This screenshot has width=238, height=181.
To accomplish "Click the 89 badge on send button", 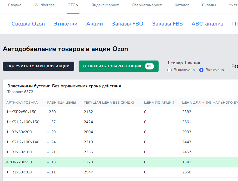I will click(x=149, y=66).
